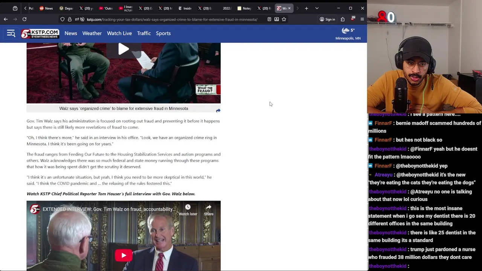The height and width of the screenshot is (271, 482).
Task: Expand the list all tabs dropdown
Action: [x=317, y=8]
